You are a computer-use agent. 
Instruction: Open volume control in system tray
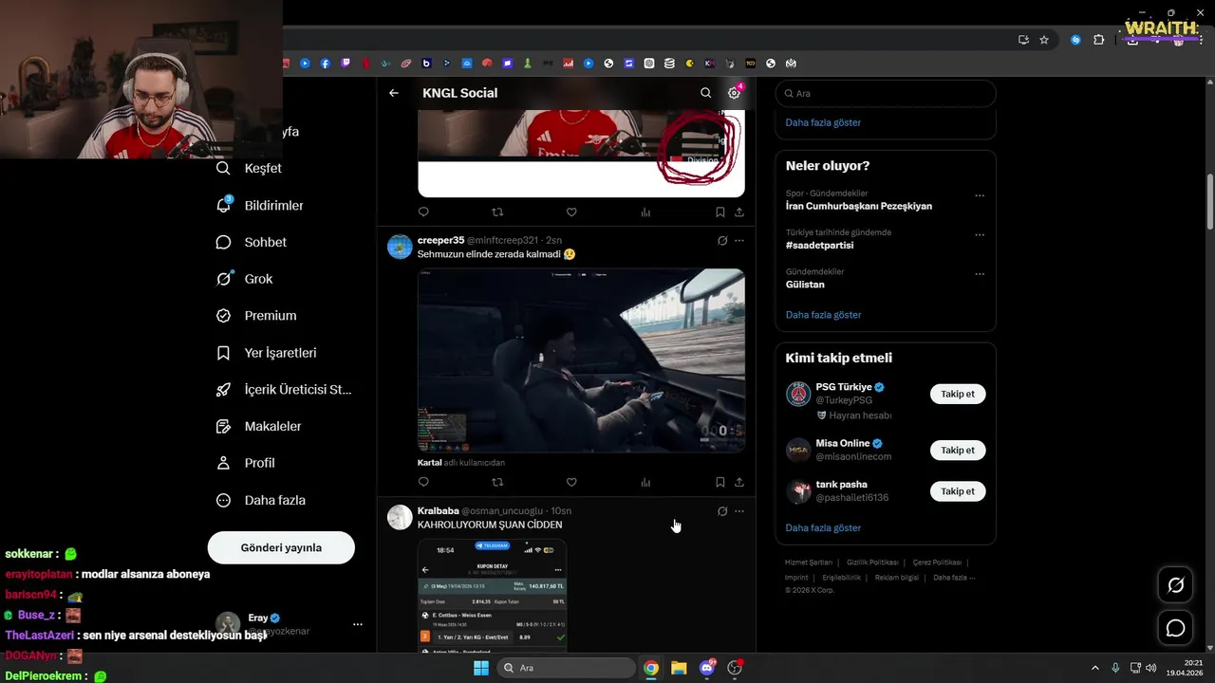[x=1150, y=668]
